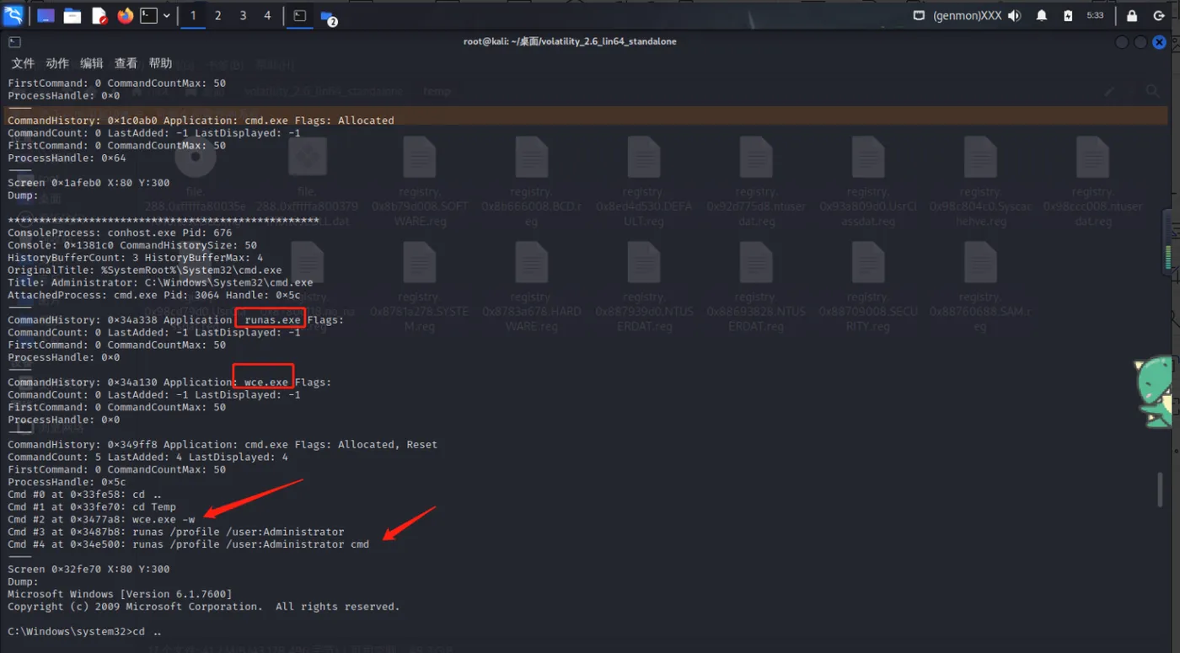Open notifications bell icon
The width and height of the screenshot is (1180, 653).
[1042, 15]
